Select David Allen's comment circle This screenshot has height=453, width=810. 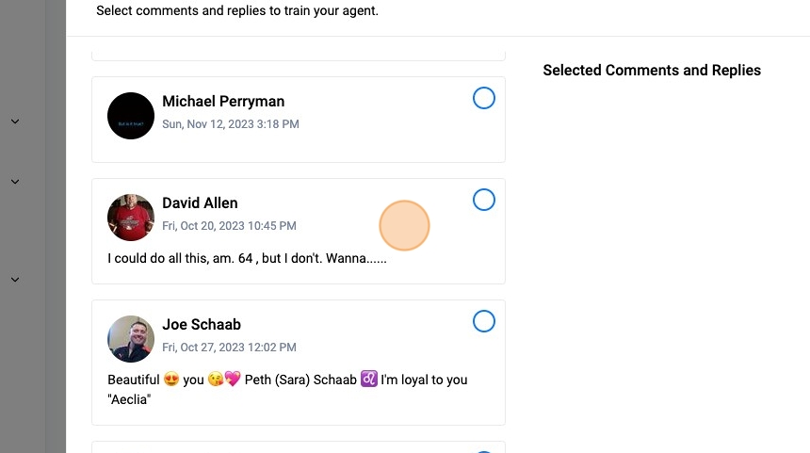click(x=483, y=200)
